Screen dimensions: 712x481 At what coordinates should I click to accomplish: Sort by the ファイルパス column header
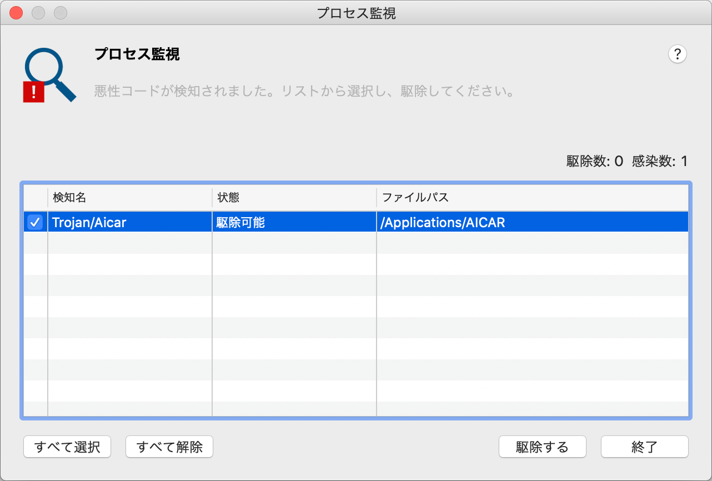pos(533,197)
